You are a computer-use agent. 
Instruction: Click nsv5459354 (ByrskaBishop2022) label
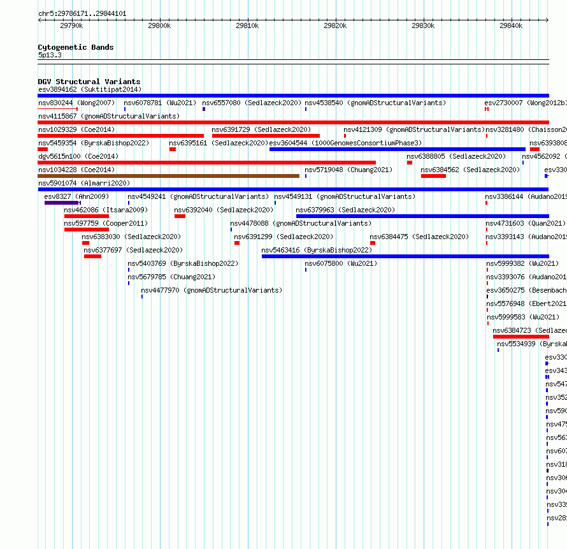pos(94,143)
